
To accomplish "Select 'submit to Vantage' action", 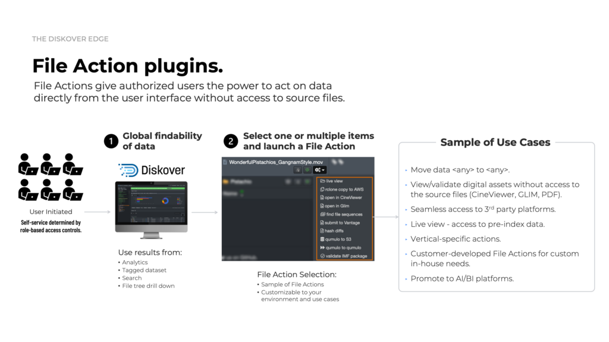I will tap(340, 223).
